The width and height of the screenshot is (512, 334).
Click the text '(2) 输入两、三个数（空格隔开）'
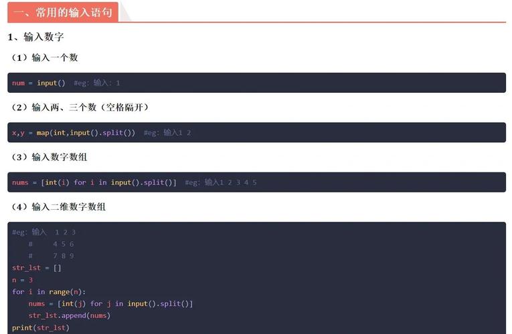point(80,107)
